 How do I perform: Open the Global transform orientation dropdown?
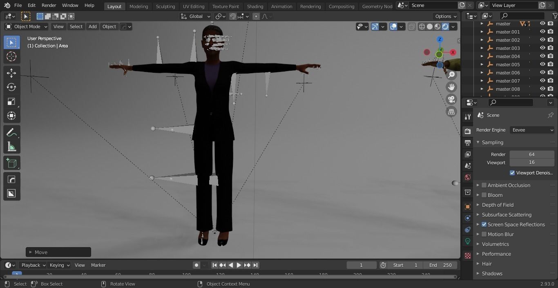196,16
